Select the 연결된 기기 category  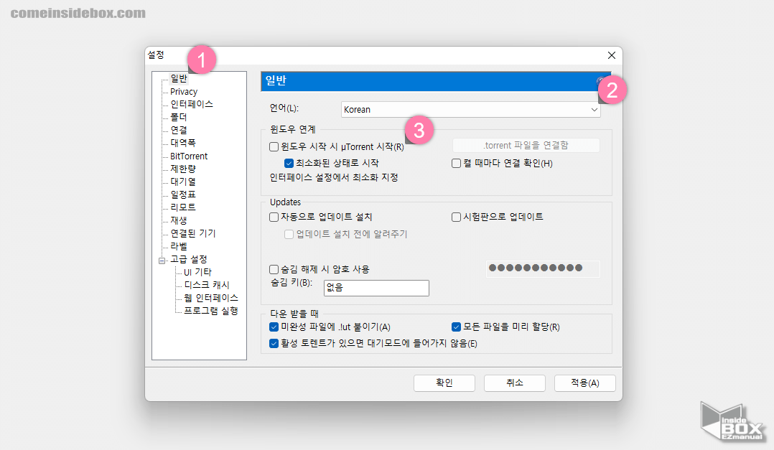193,233
